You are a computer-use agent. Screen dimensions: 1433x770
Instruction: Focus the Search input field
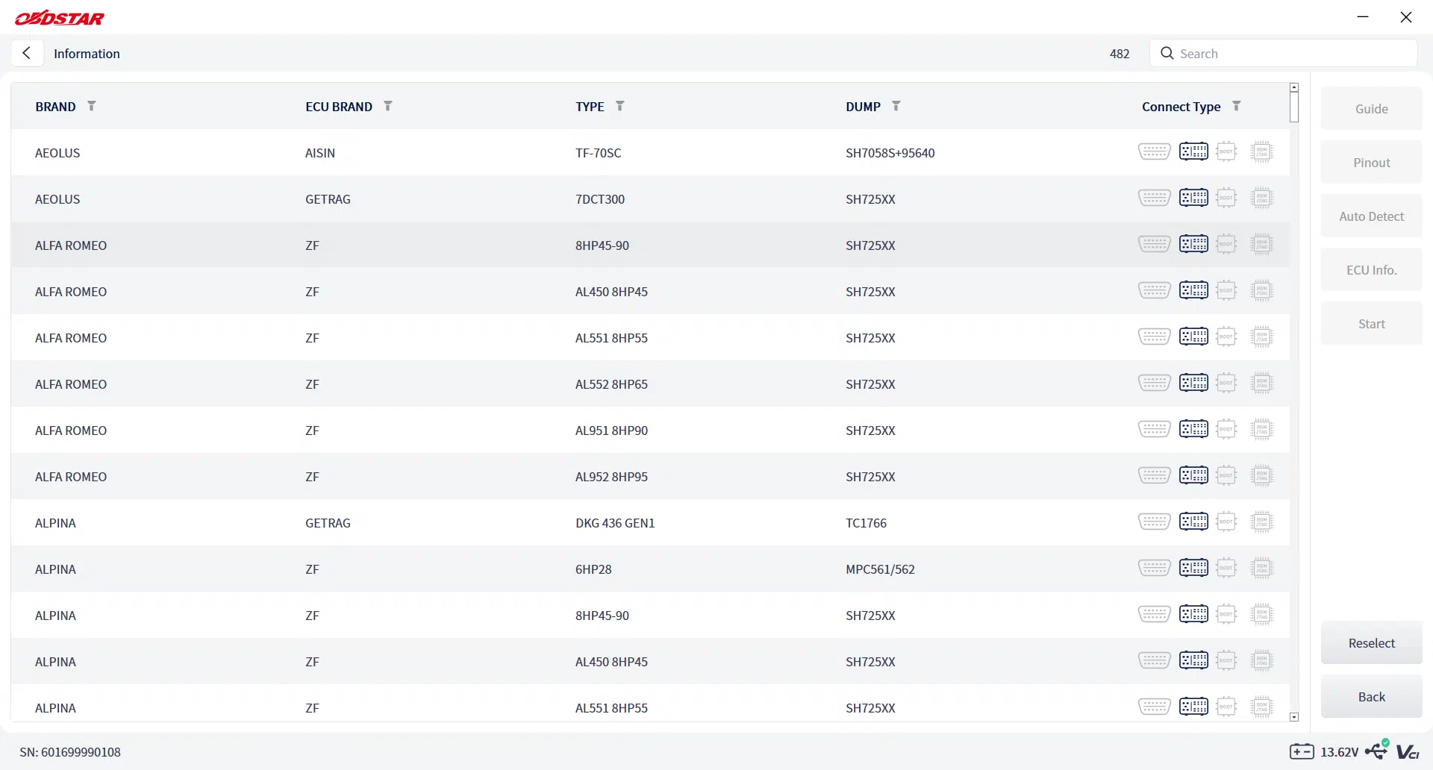tap(1284, 54)
